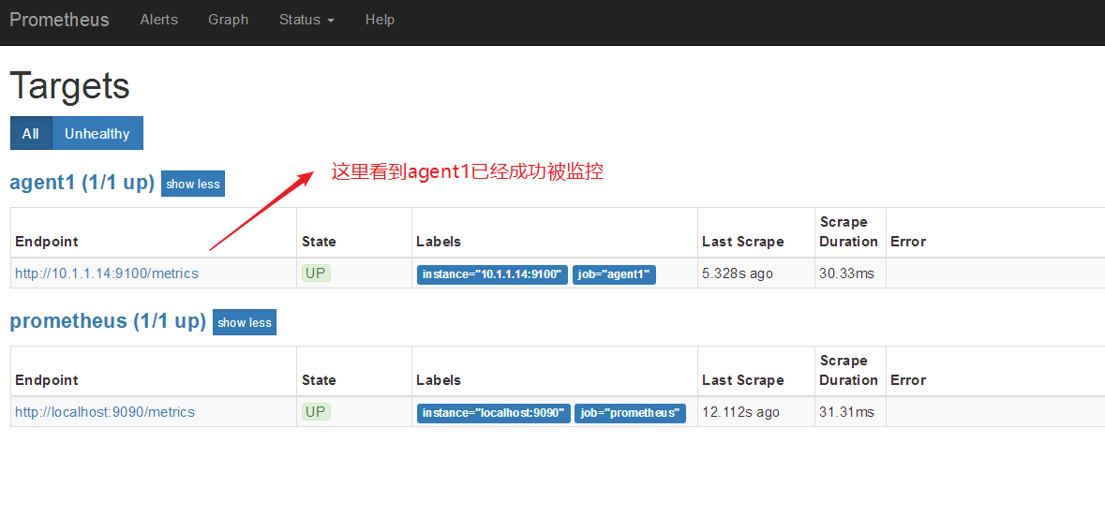Click the UP state badge for agent1
Viewport: 1105px width, 517px height.
(316, 273)
